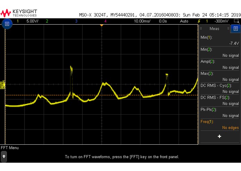Screen dimensions: 241x171
Task: Click the Meas sidebar tab header
Action: [214, 28]
